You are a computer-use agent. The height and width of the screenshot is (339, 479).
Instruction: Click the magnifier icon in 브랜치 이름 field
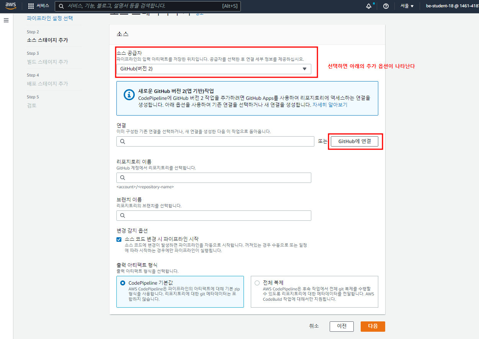(123, 215)
